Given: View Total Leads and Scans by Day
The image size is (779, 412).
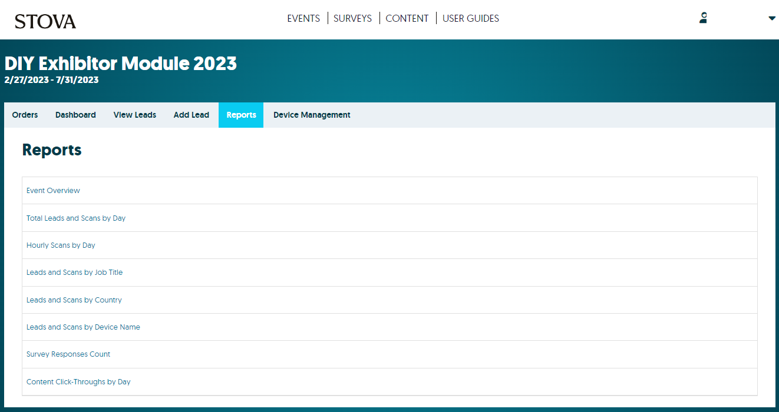Looking at the screenshot, I should pyautogui.click(x=75, y=218).
